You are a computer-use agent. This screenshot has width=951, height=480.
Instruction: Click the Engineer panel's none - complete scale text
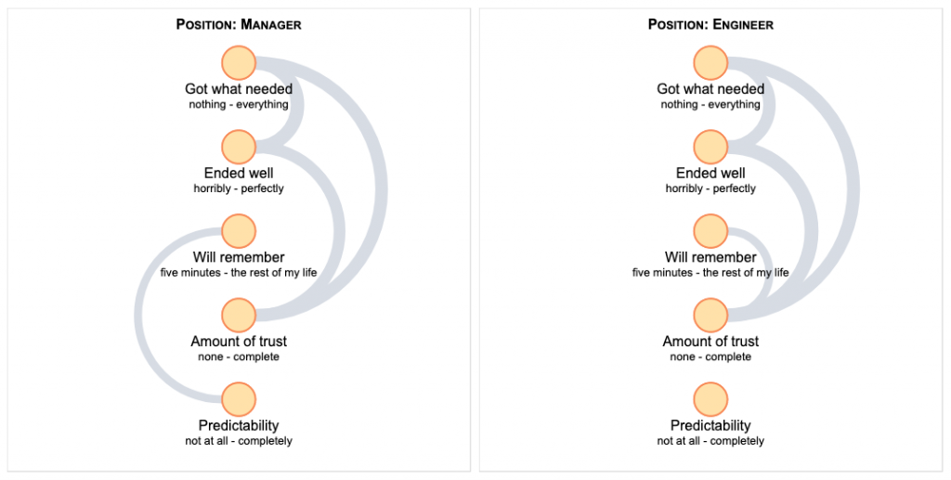[x=710, y=357]
